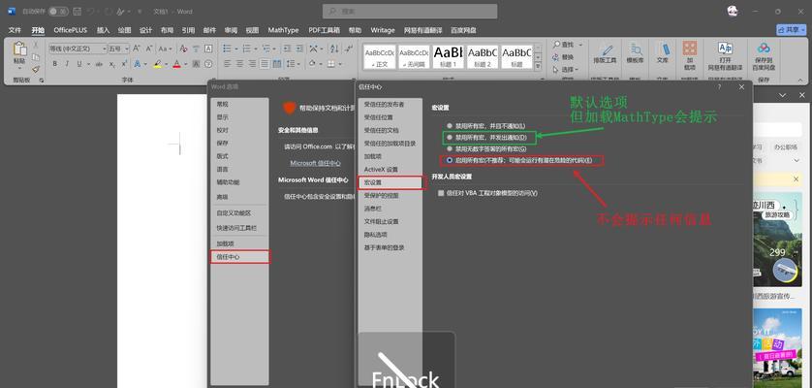
Task: Select 禁用无数字签署的所有宏 radio option
Action: [x=450, y=148]
